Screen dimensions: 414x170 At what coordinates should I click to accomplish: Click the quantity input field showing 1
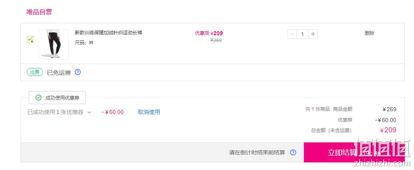pyautogui.click(x=303, y=34)
